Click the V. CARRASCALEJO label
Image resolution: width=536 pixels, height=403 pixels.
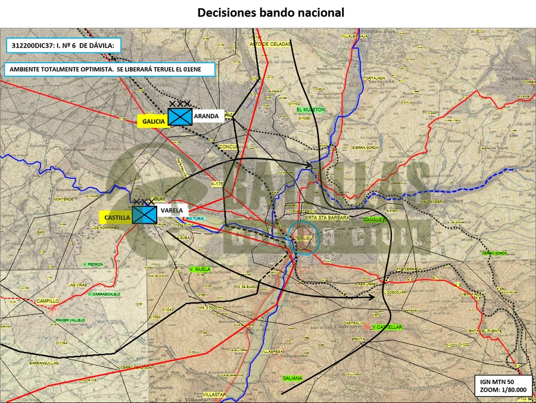click(104, 294)
